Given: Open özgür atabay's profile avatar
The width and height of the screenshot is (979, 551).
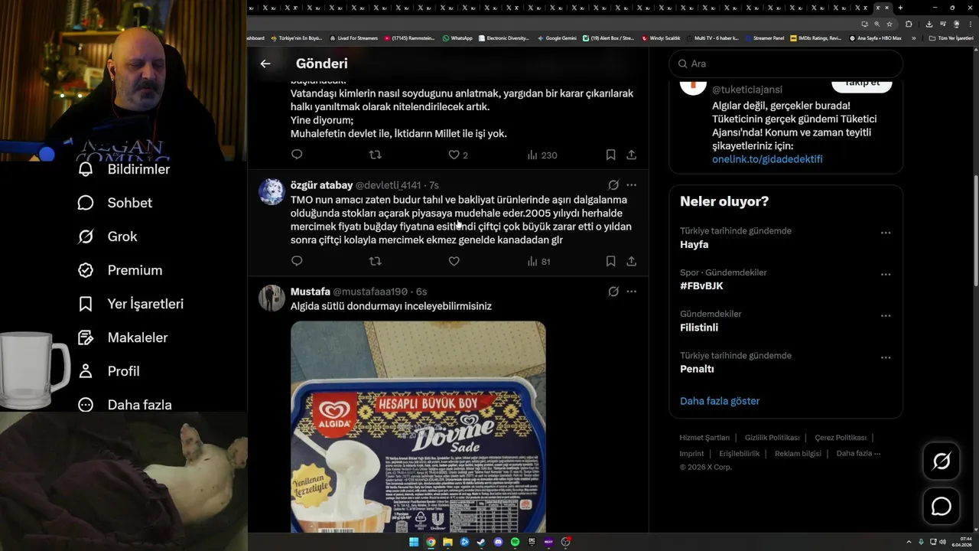Looking at the screenshot, I should 272,191.
